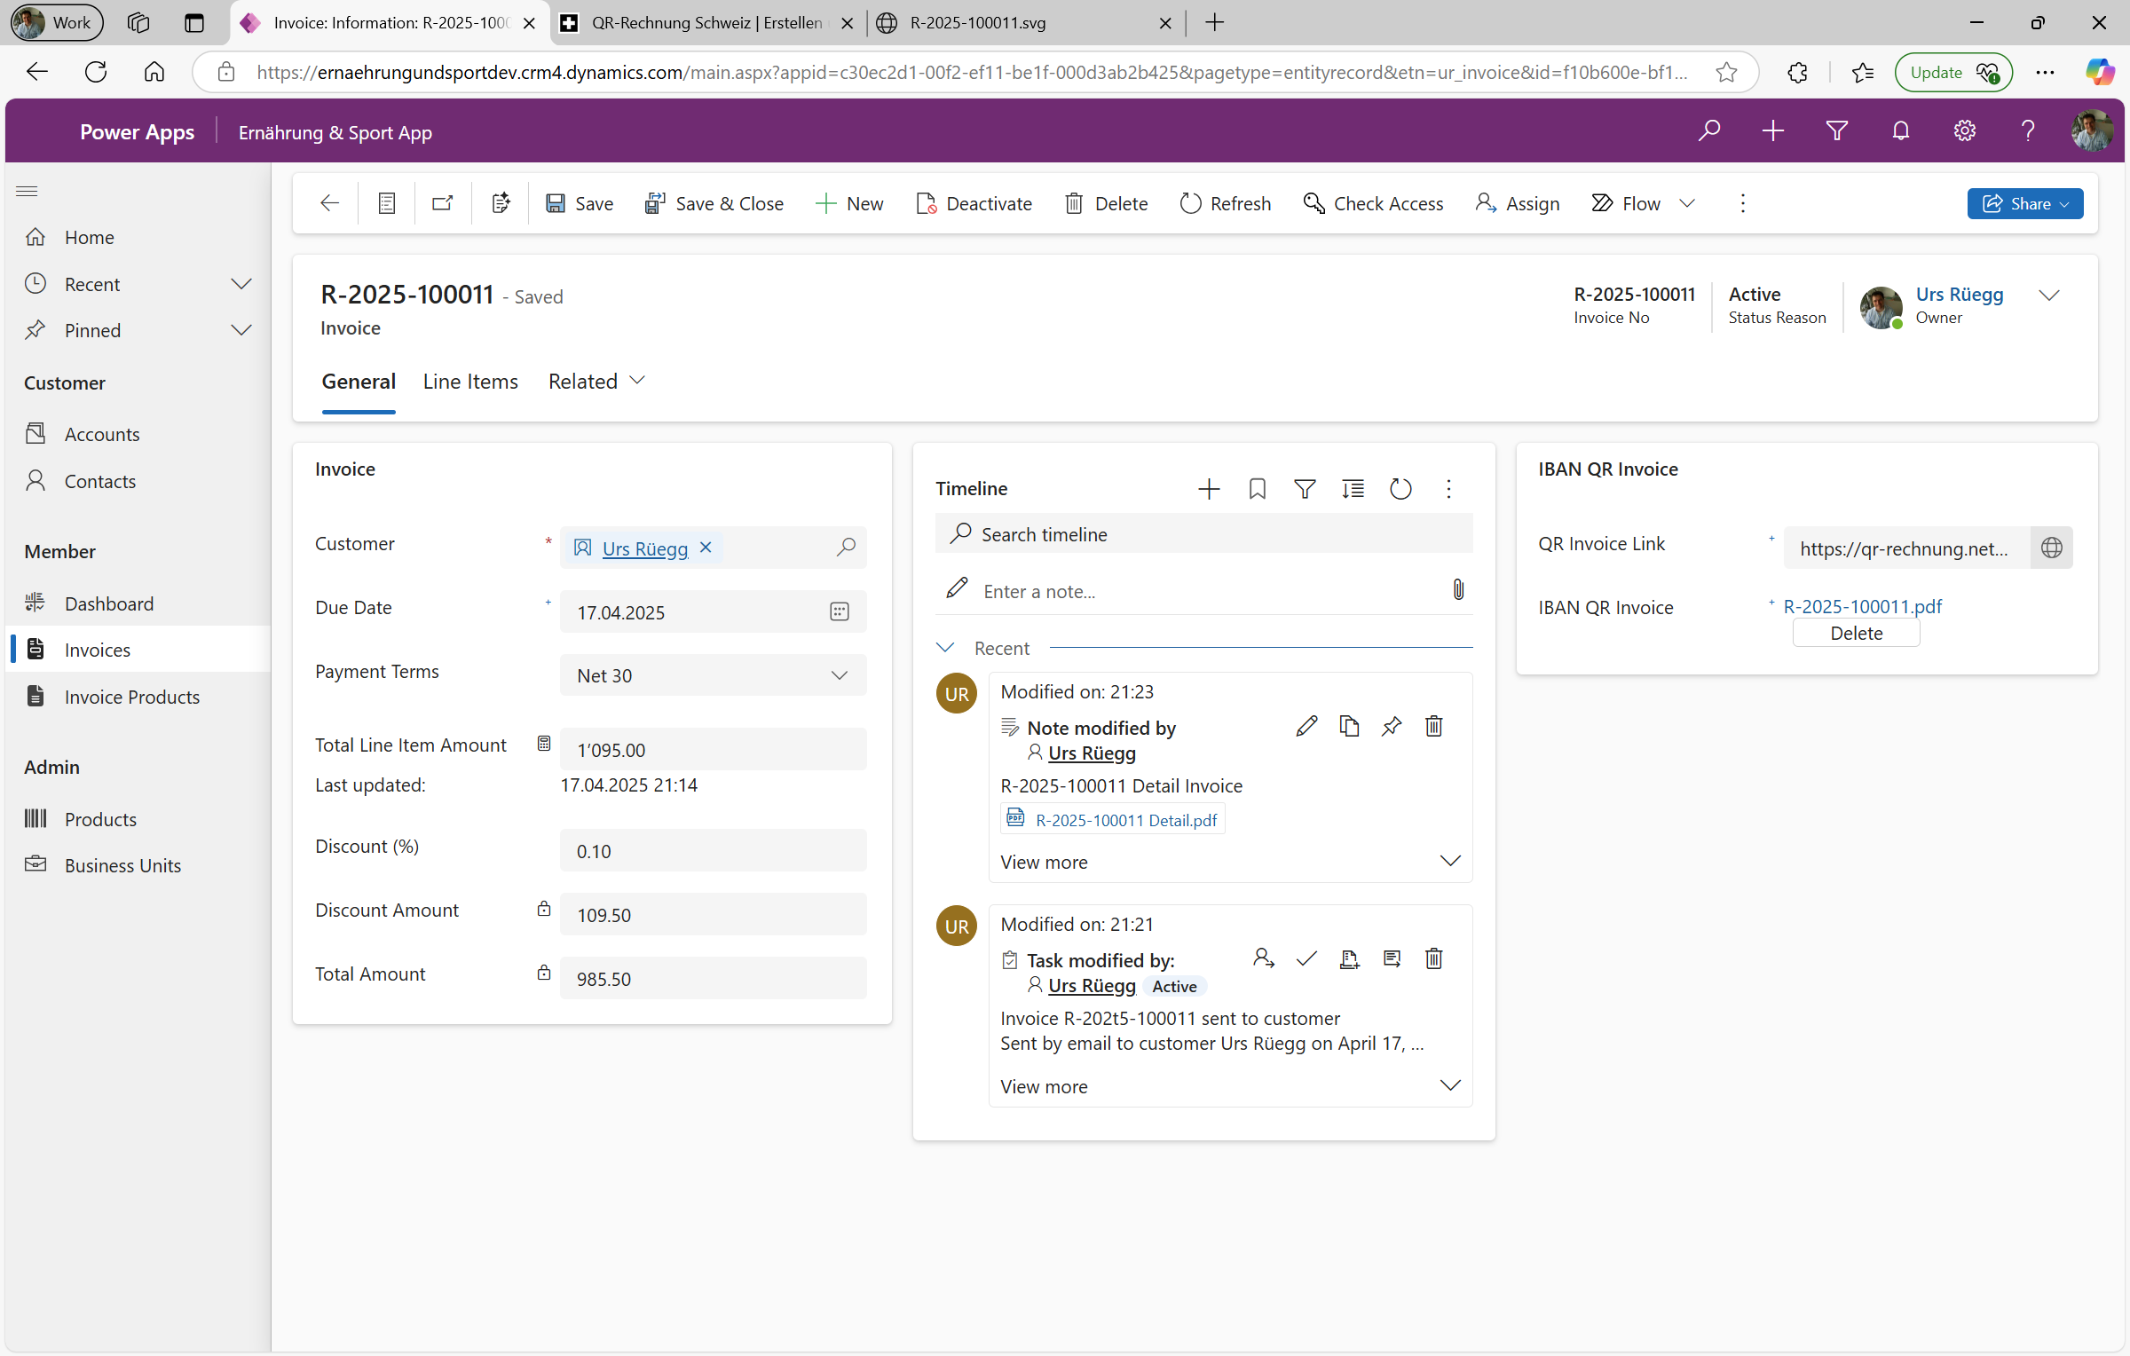Click the Deactivate command
The image size is (2130, 1356).
[x=974, y=203]
